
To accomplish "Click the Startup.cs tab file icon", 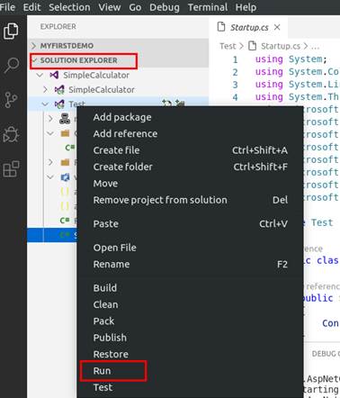I will click(x=221, y=27).
